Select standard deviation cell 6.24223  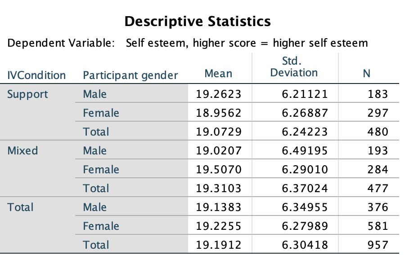tap(305, 132)
